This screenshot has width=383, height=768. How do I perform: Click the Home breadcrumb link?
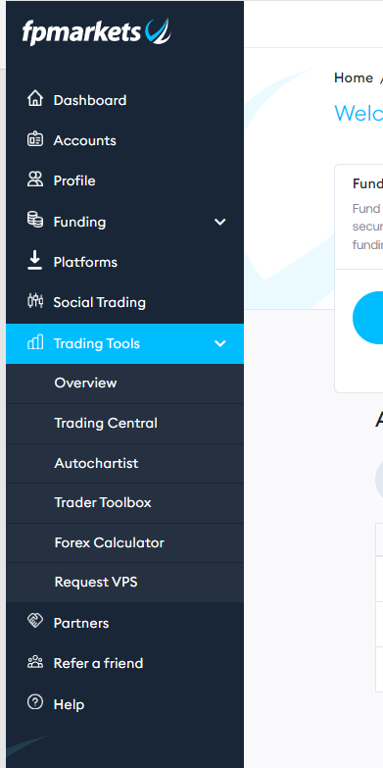click(x=354, y=77)
